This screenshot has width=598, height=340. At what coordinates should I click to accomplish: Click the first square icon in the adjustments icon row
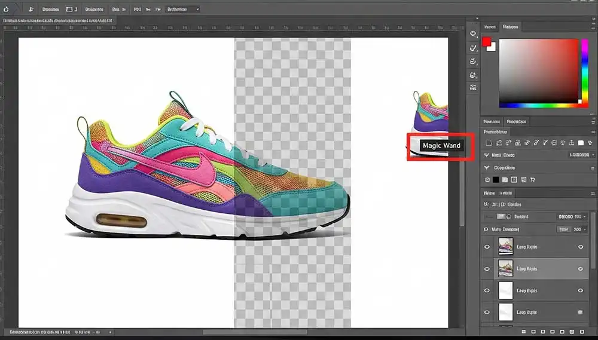(489, 143)
